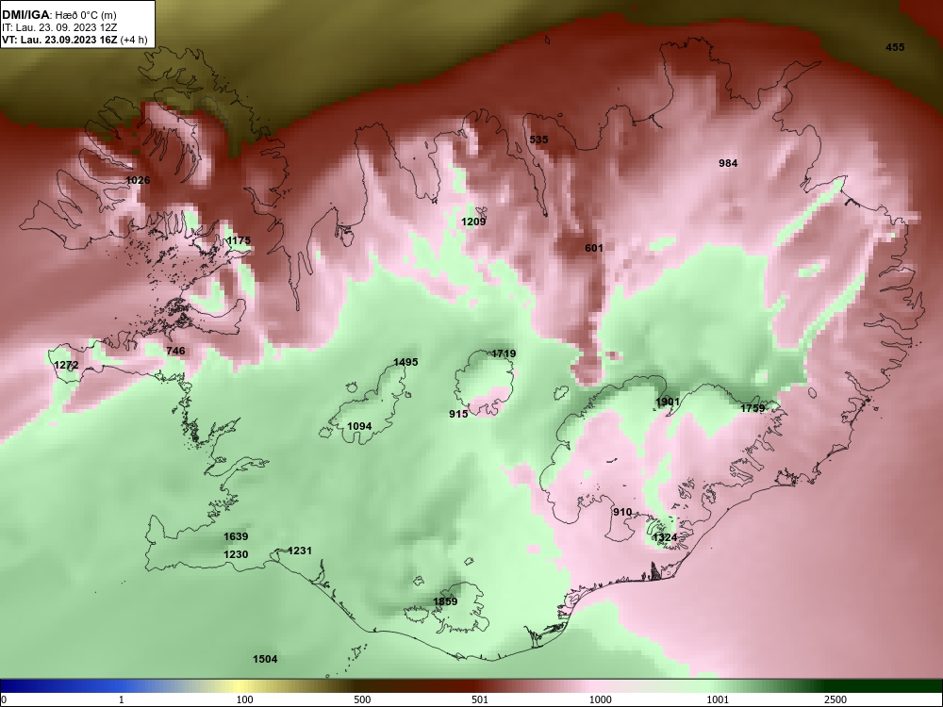Click the legend label 501
The height and width of the screenshot is (707, 943).
[480, 699]
